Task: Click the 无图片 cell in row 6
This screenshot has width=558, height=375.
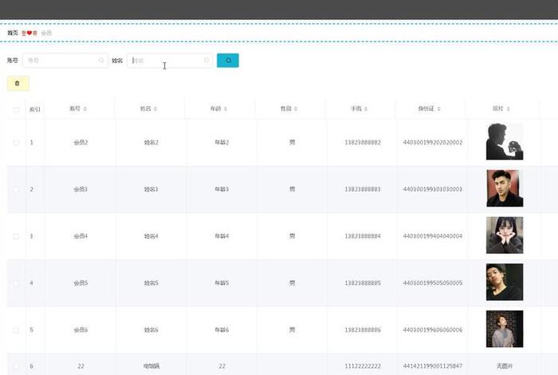Action: click(505, 365)
